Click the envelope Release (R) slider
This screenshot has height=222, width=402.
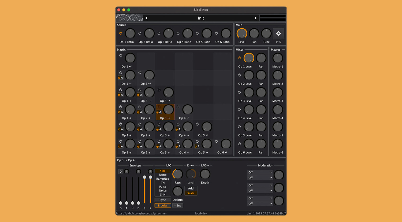click(150, 190)
